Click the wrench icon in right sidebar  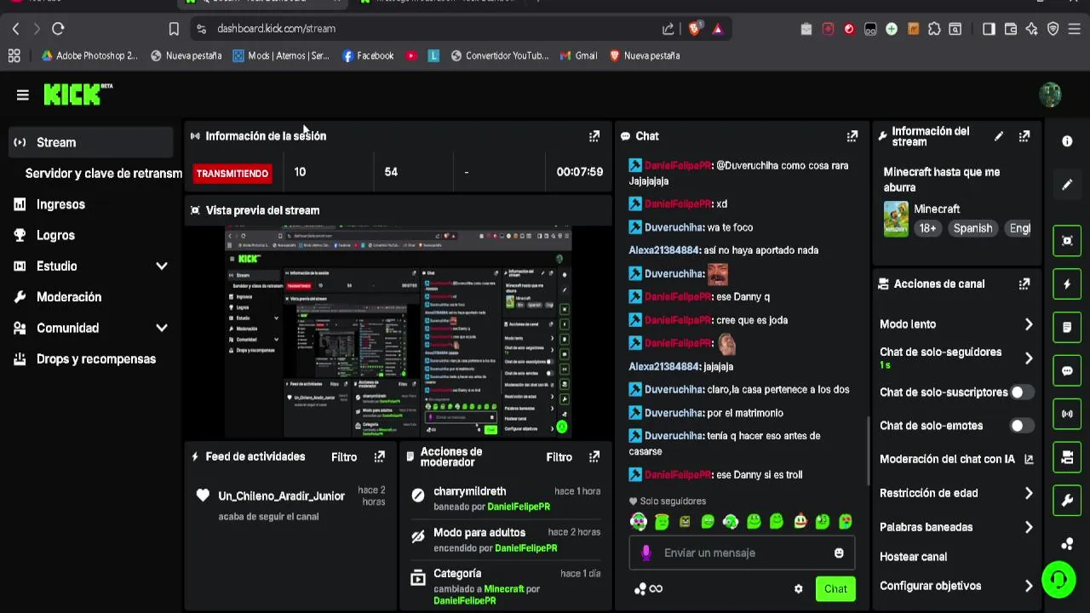pos(1067,501)
